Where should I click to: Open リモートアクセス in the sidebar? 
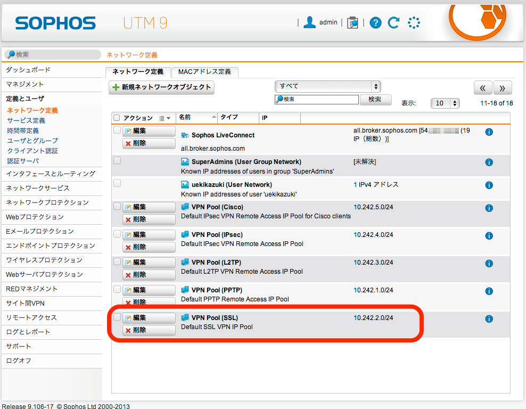pos(52,317)
